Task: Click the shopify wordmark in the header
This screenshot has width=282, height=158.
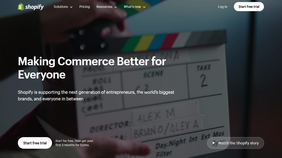Action: click(34, 7)
